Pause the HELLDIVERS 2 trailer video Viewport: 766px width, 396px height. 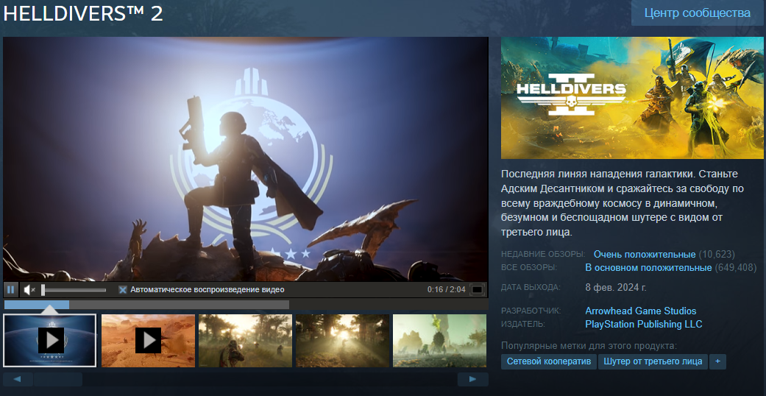pyautogui.click(x=11, y=290)
